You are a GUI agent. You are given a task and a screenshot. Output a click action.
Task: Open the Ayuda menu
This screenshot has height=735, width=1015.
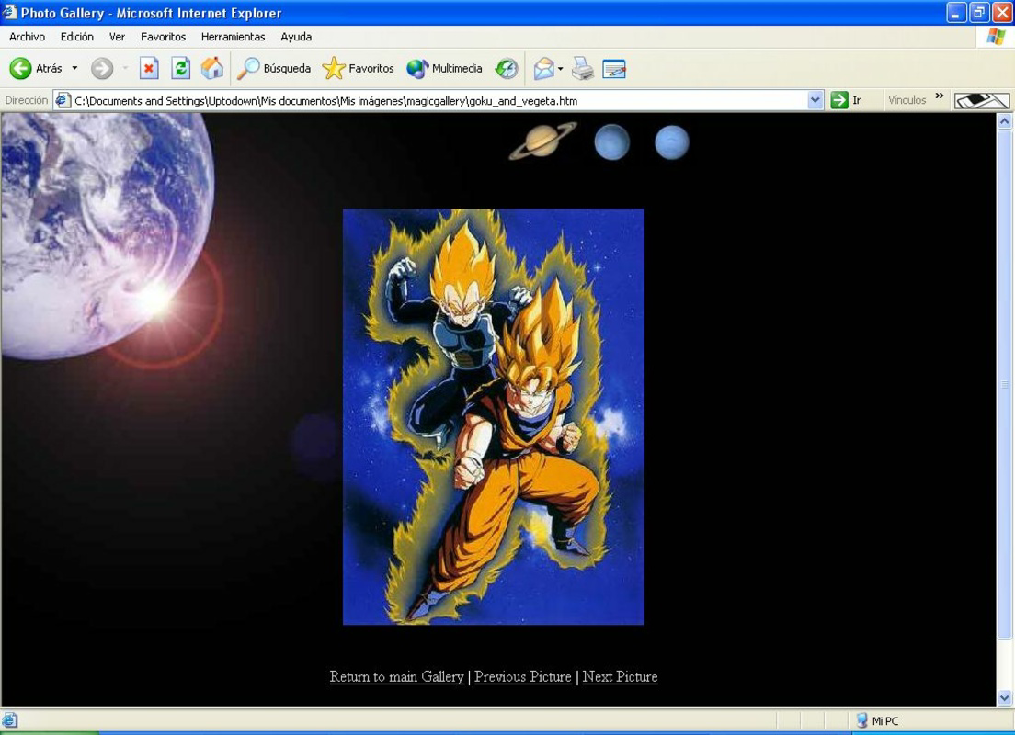296,37
